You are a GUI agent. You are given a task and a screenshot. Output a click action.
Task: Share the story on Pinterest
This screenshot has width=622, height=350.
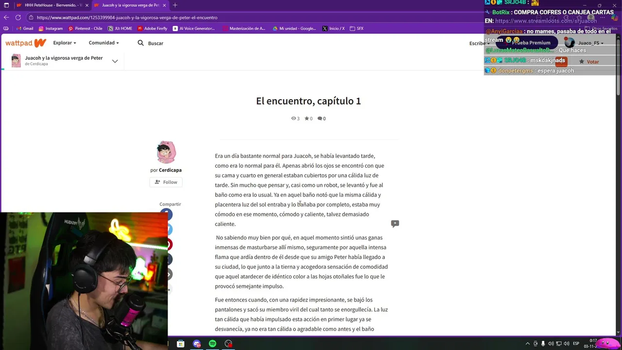170,245
